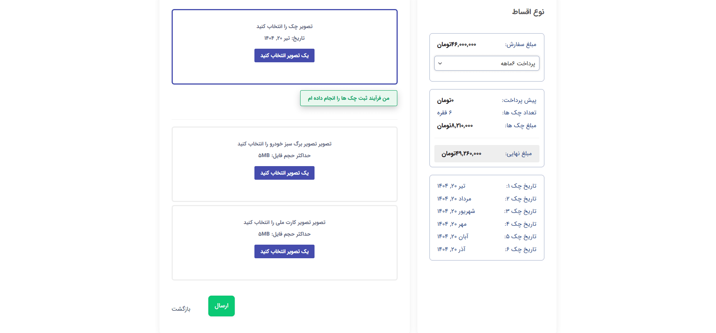Click the second check date, مرداد ۲۰
716x333 pixels.
[x=454, y=199]
